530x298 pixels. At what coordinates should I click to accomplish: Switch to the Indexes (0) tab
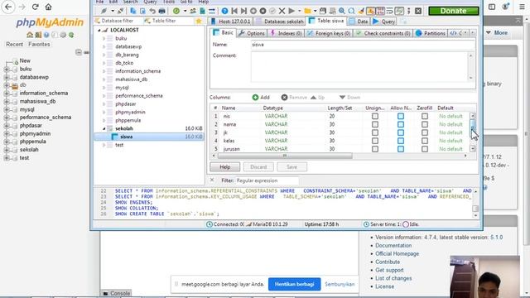pyautogui.click(x=286, y=33)
